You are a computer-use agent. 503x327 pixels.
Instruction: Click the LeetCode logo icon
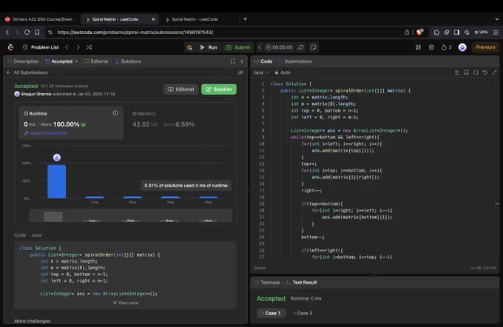coord(10,47)
